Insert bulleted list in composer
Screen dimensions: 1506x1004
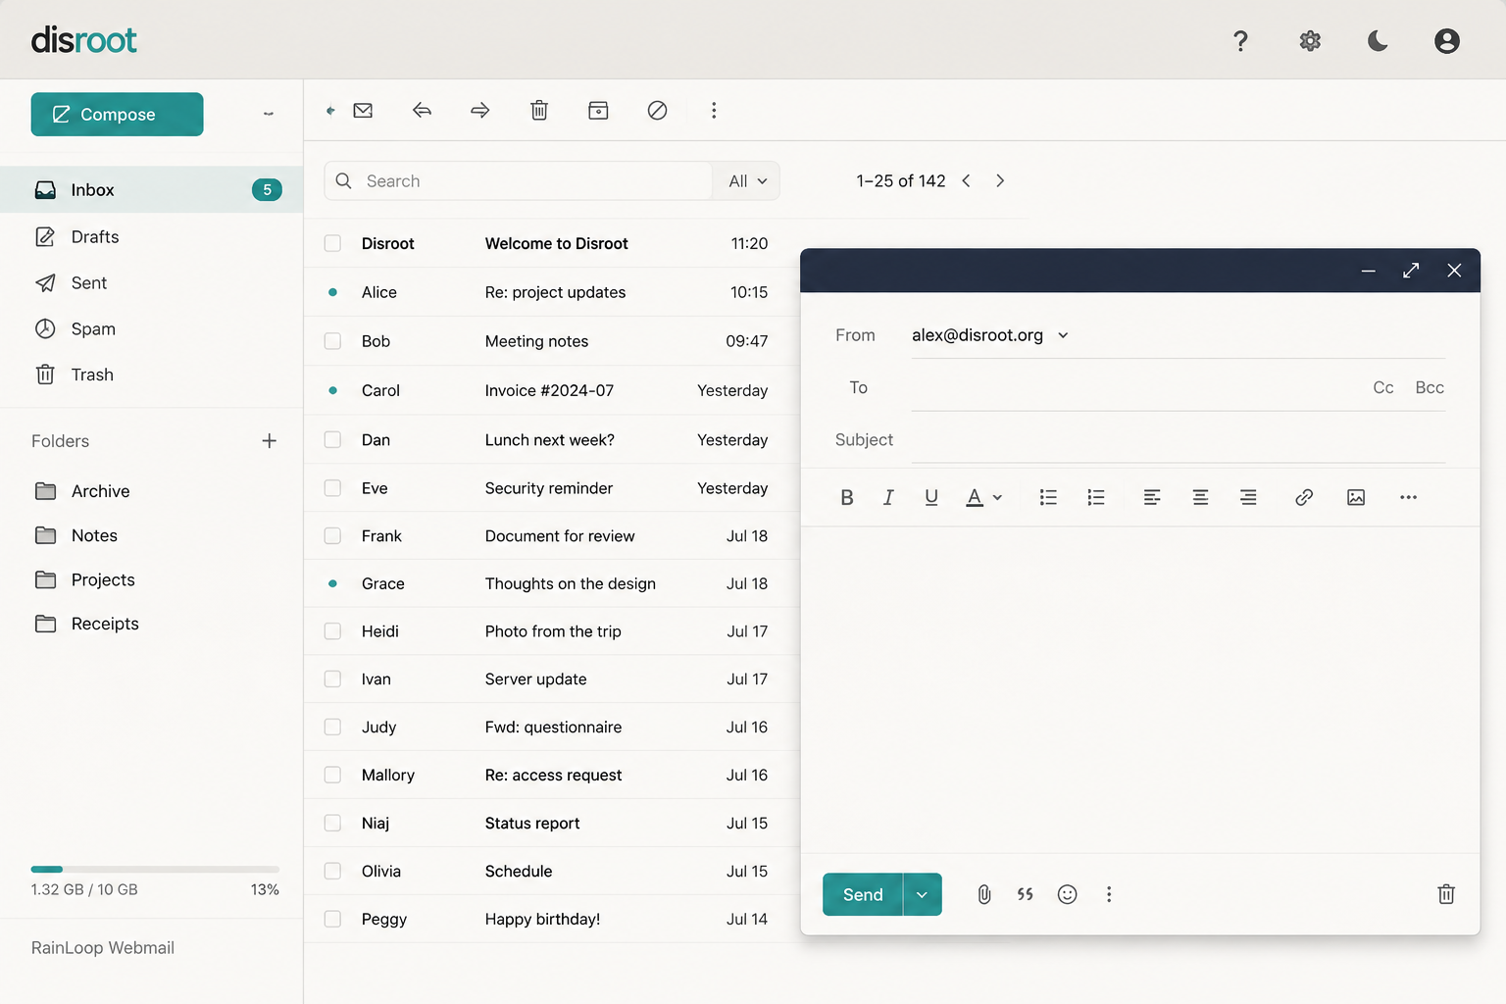pyautogui.click(x=1048, y=497)
